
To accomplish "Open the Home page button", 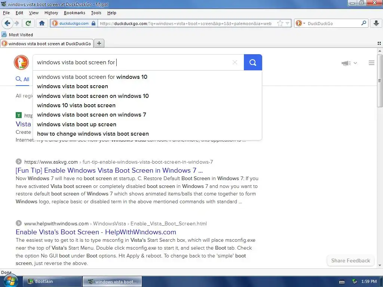I will coord(42,23).
